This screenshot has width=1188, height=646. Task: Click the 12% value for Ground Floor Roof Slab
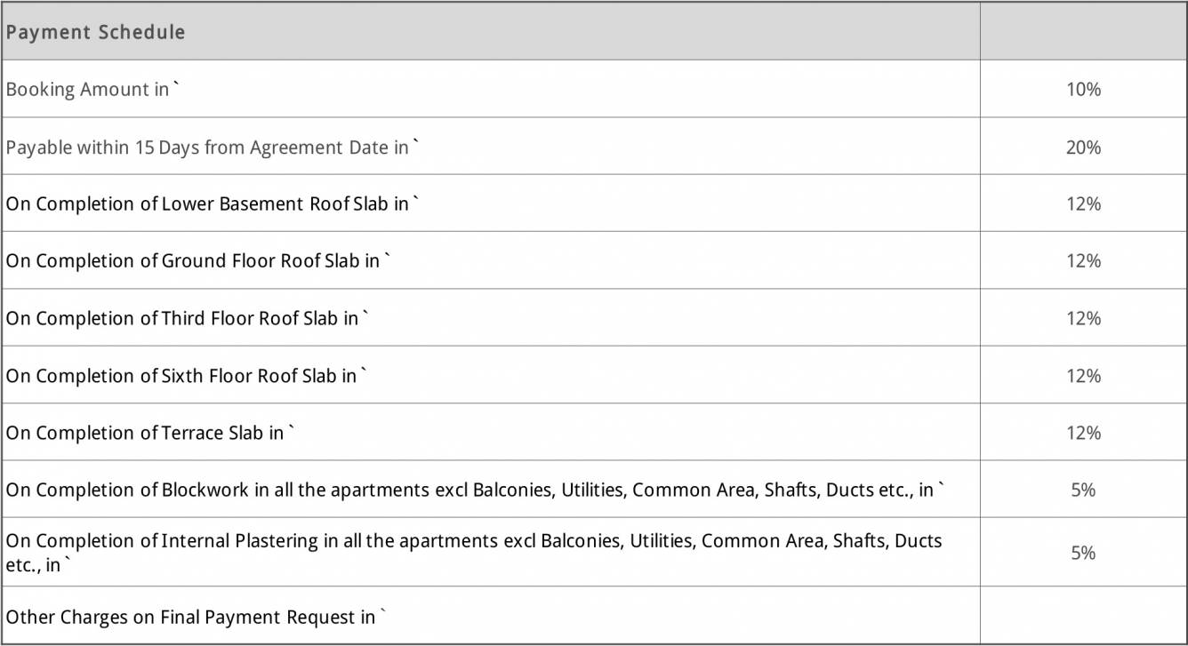pos(1083,261)
